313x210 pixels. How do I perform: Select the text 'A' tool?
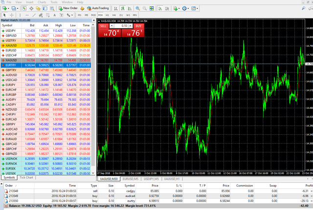(x=54, y=15)
